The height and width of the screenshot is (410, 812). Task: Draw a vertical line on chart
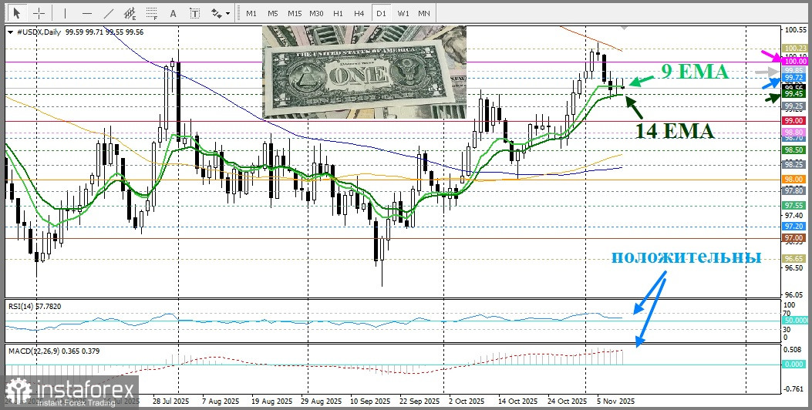[65, 13]
